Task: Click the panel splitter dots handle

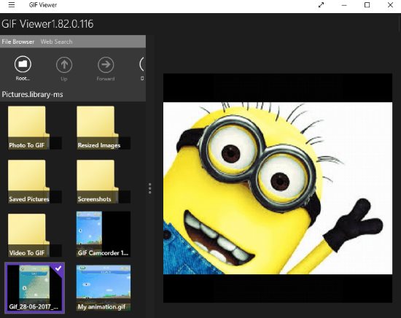Action: 150,188
